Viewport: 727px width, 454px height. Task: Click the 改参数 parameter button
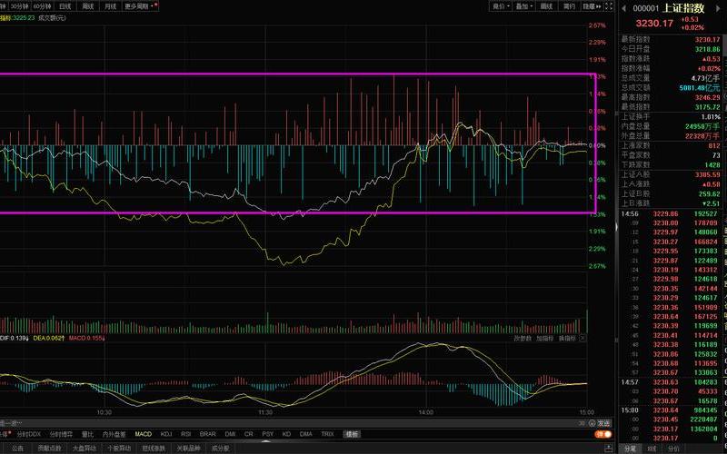point(522,338)
